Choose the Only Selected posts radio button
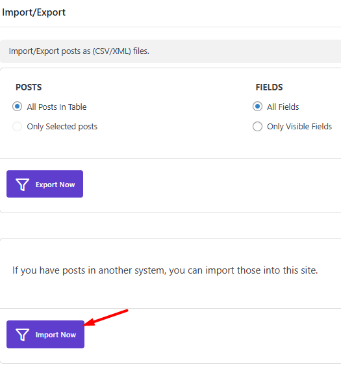Viewport: 341px width, 375px height. 17,126
